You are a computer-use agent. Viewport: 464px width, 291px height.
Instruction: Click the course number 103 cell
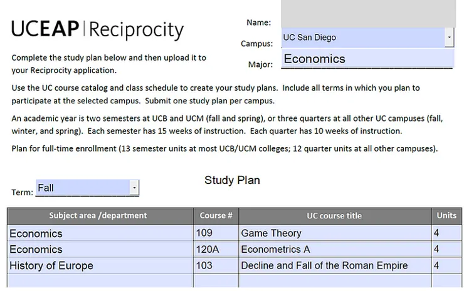216,266
